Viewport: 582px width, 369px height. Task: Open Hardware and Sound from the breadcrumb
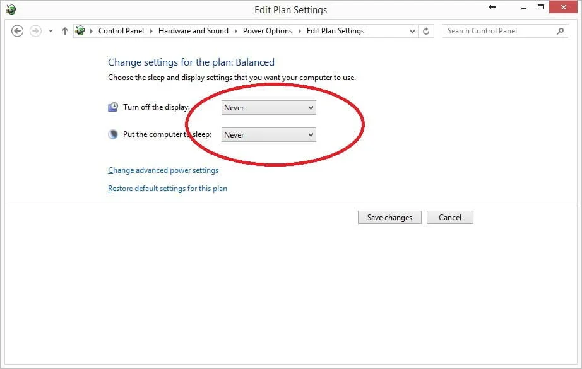tap(193, 30)
